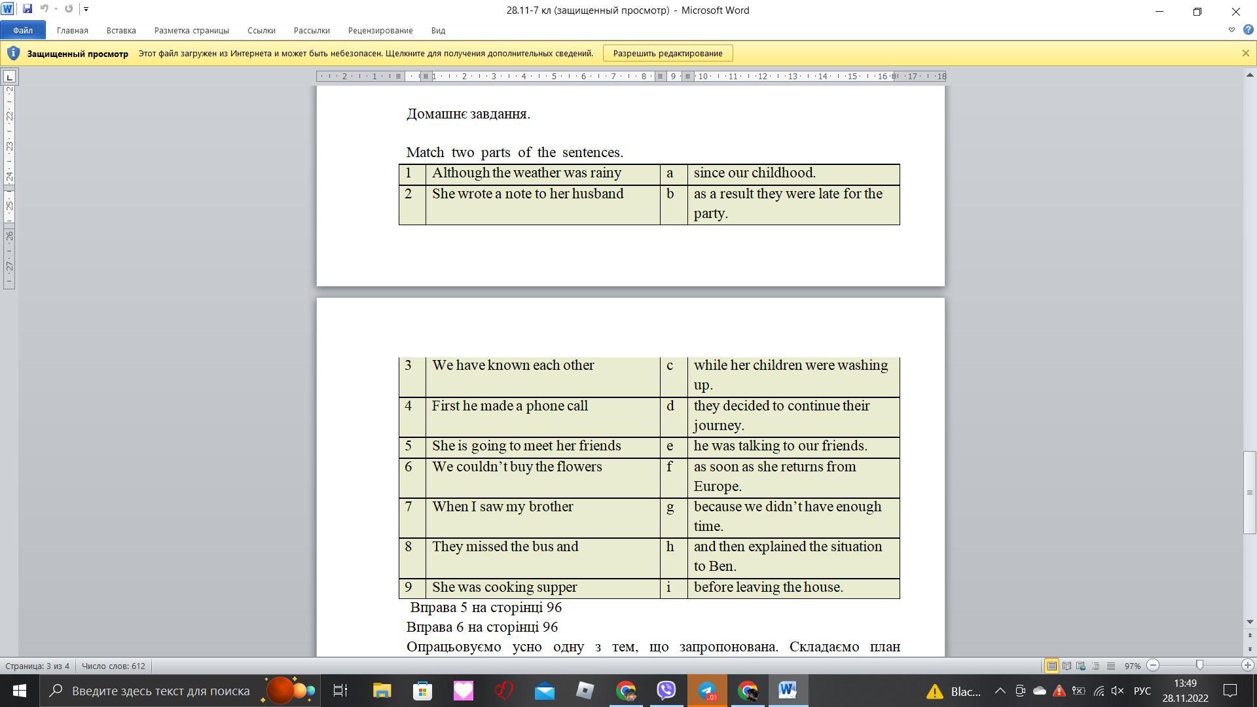Click the Домашнє завдання heading text

(x=468, y=114)
